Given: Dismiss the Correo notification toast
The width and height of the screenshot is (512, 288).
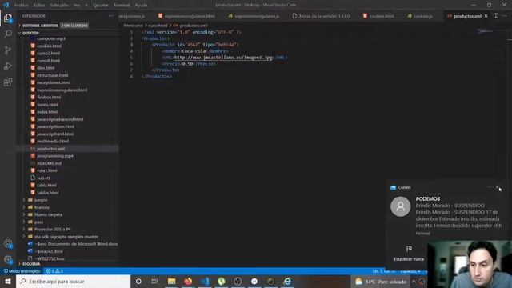Looking at the screenshot, I should [x=498, y=187].
